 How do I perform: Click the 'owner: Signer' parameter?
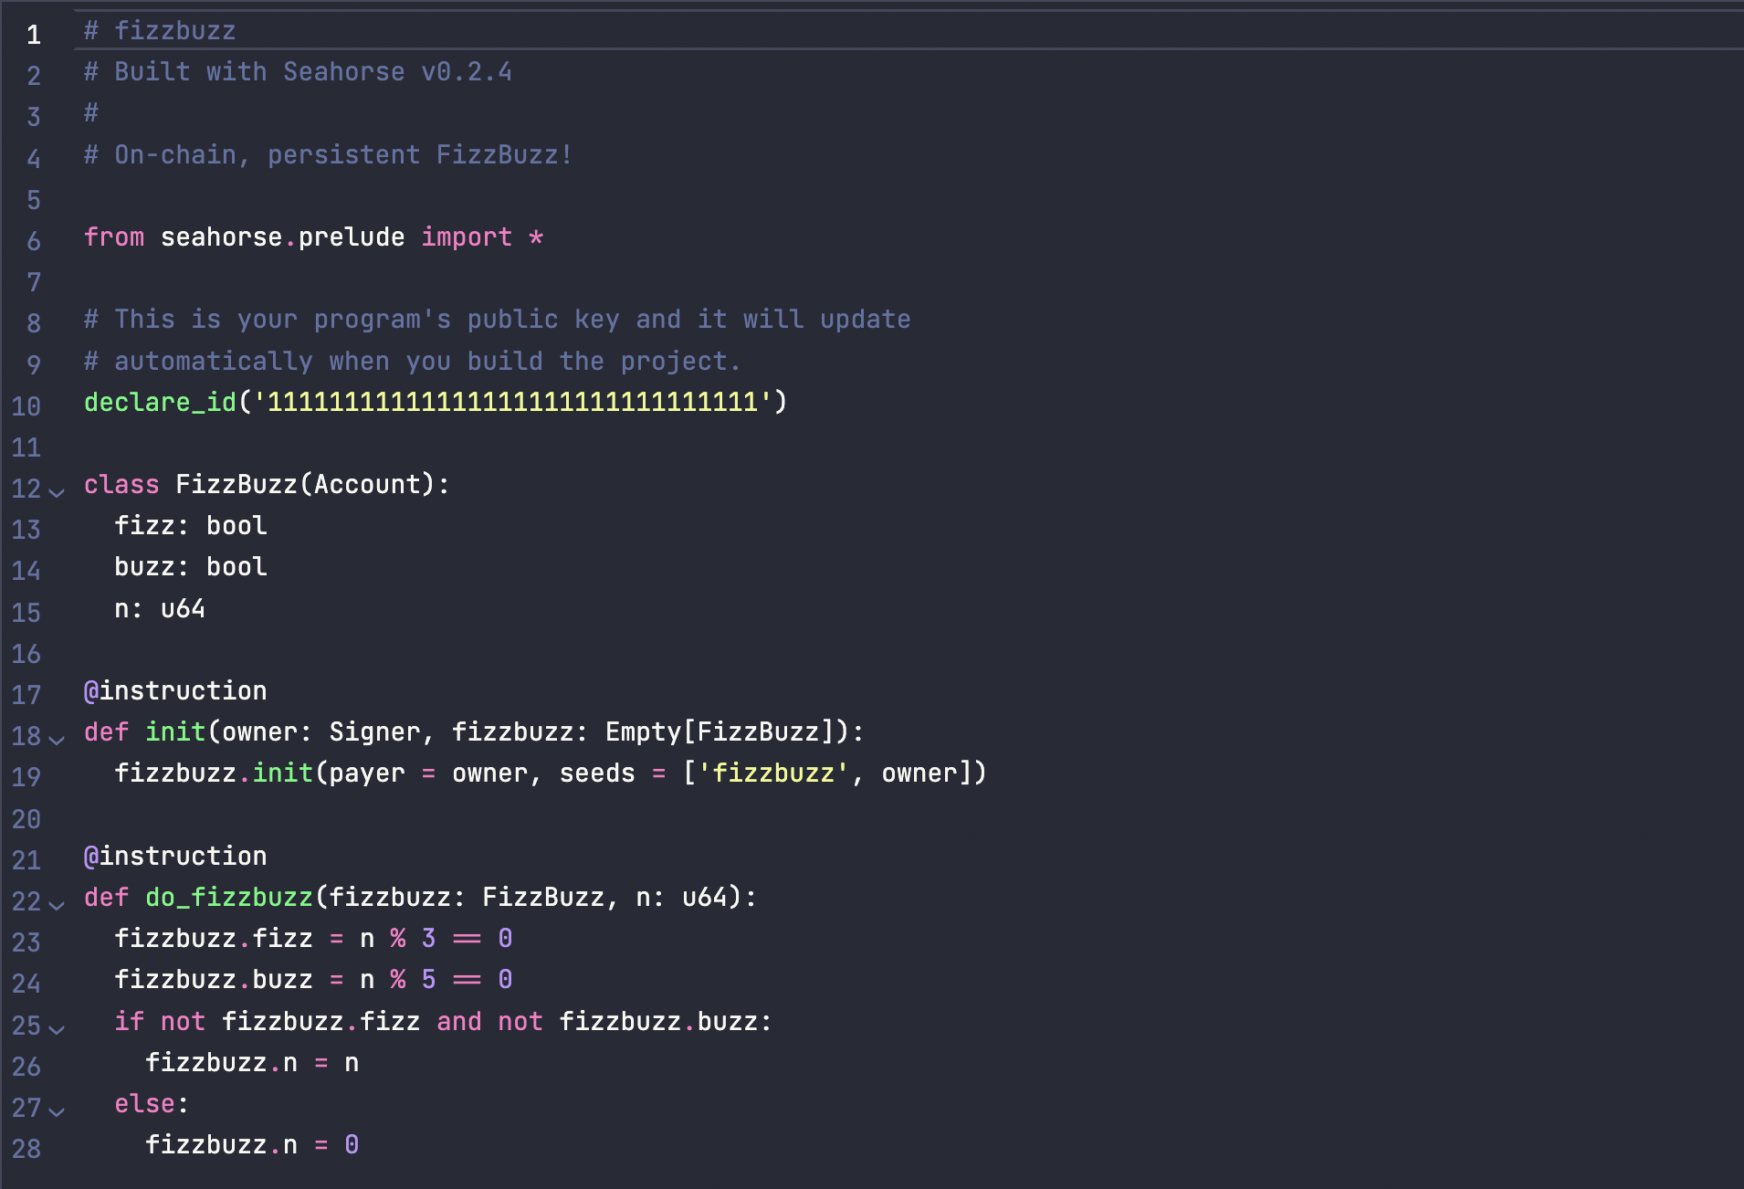coord(320,732)
